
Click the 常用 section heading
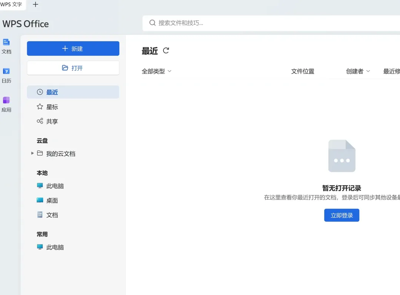[42, 234]
